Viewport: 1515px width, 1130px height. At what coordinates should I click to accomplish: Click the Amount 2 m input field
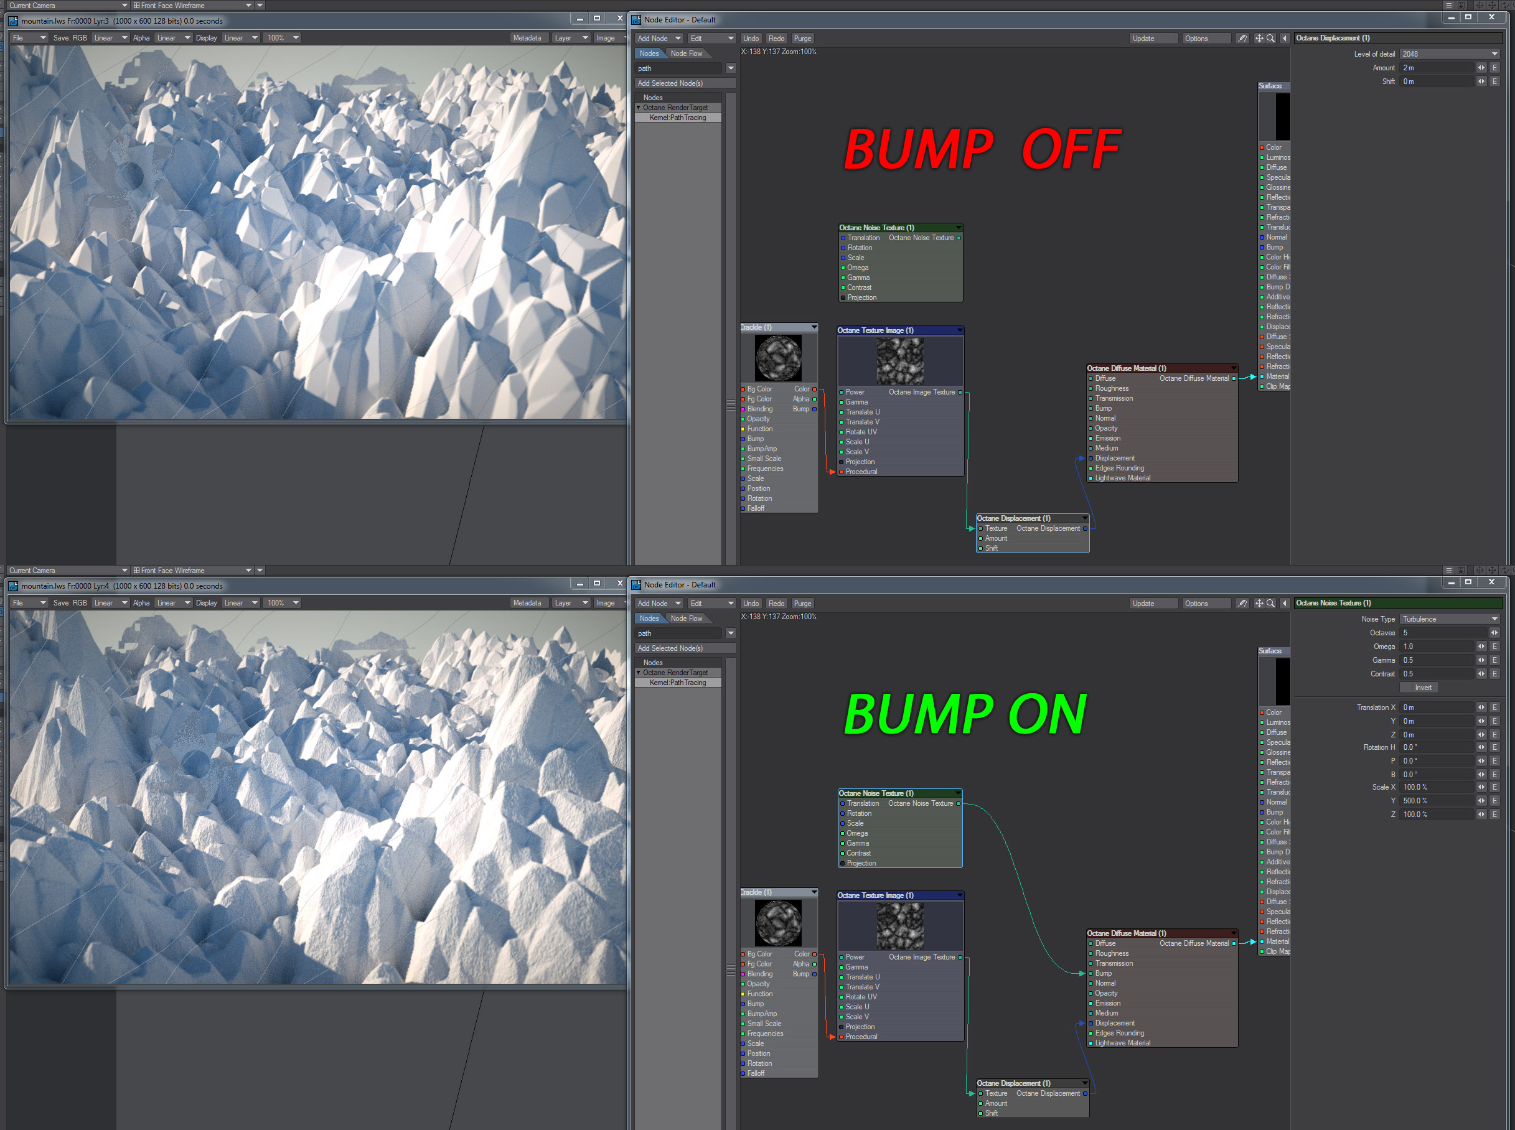(x=1435, y=68)
